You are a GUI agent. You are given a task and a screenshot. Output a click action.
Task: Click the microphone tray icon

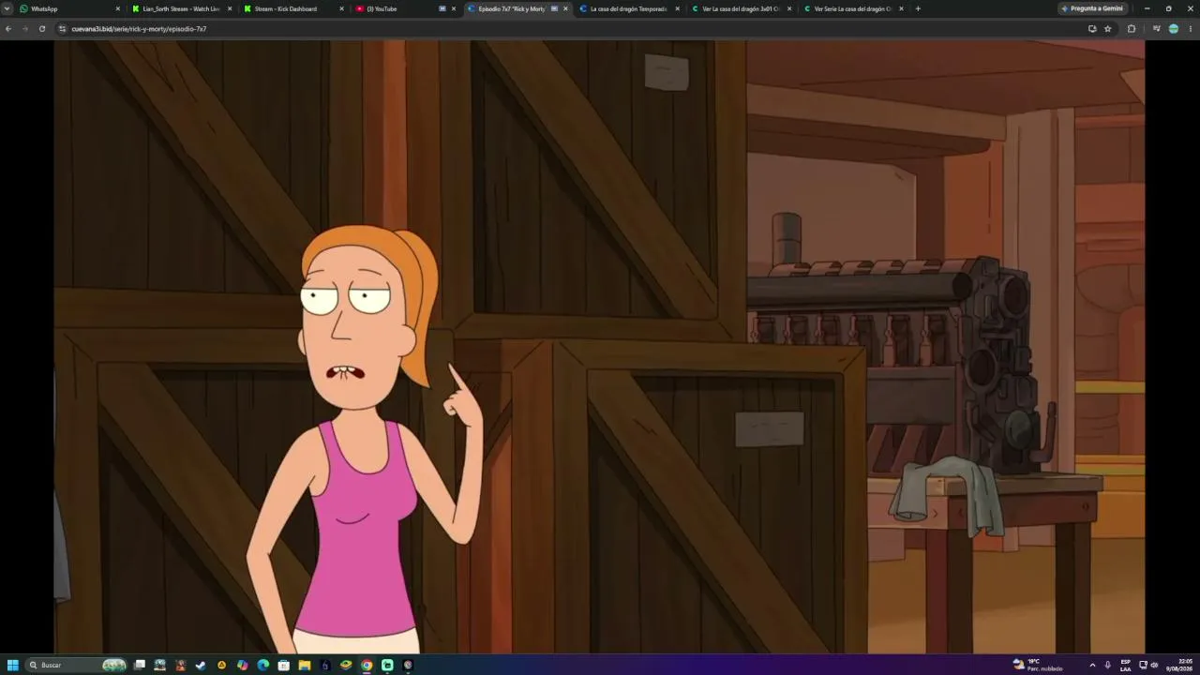pos(1108,665)
